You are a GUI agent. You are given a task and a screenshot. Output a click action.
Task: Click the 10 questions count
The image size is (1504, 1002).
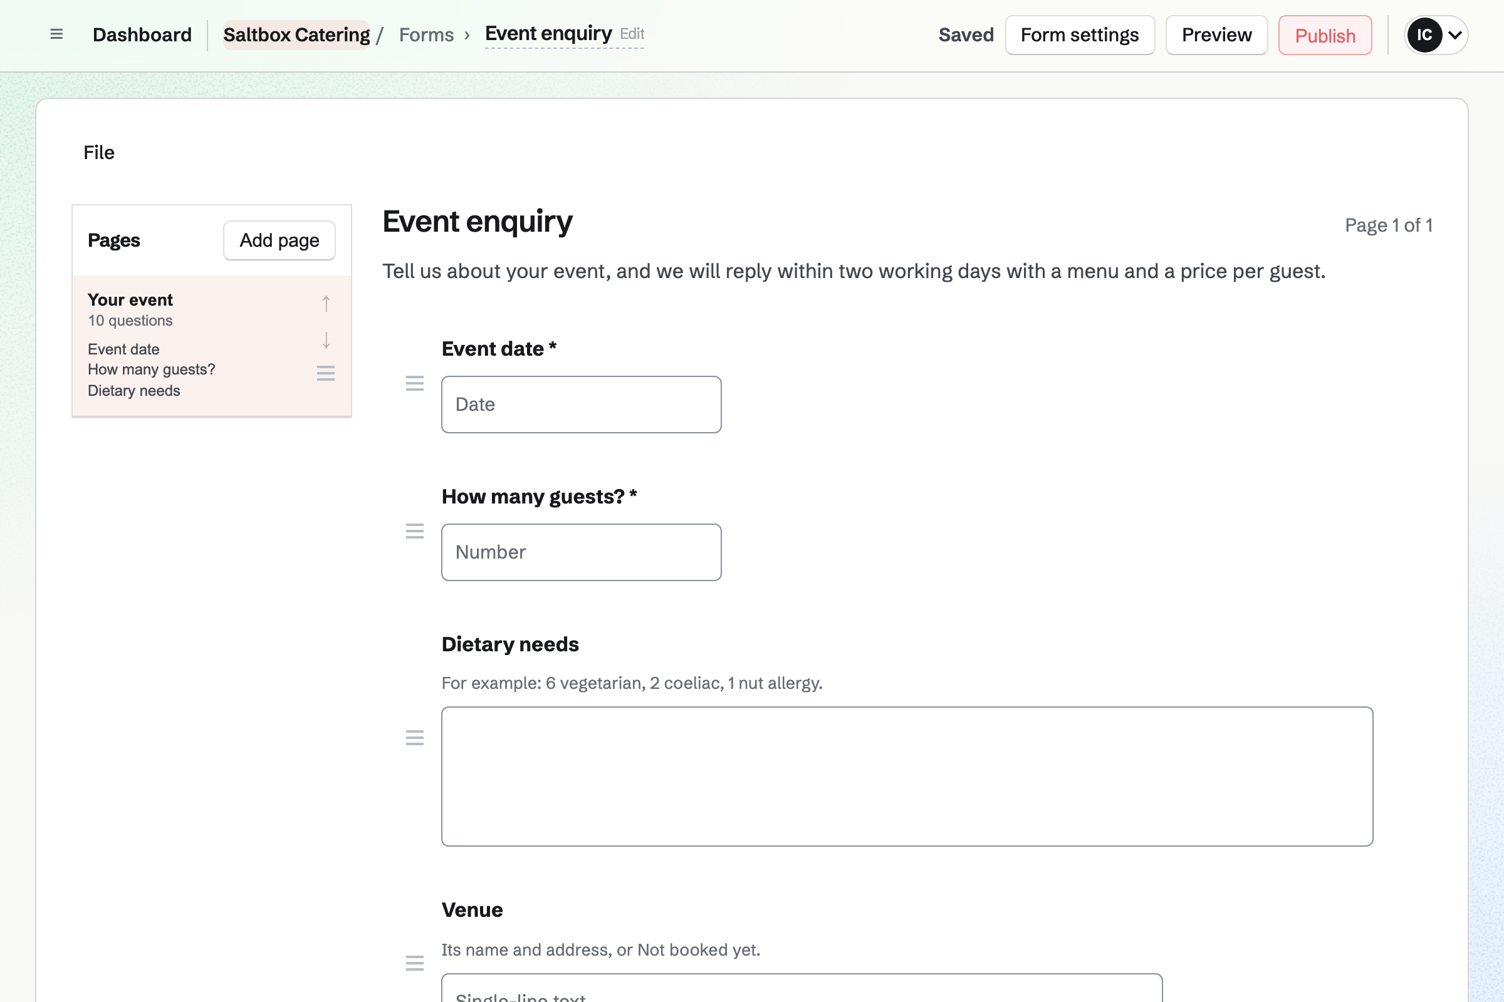click(x=130, y=320)
